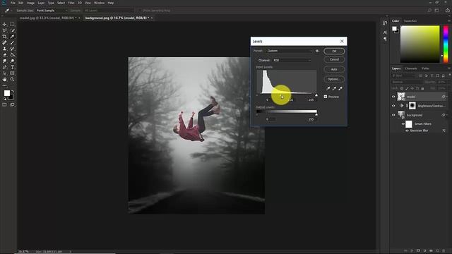
Task: Hide the Brightness/Contrast adjustment layer
Action: point(393,106)
